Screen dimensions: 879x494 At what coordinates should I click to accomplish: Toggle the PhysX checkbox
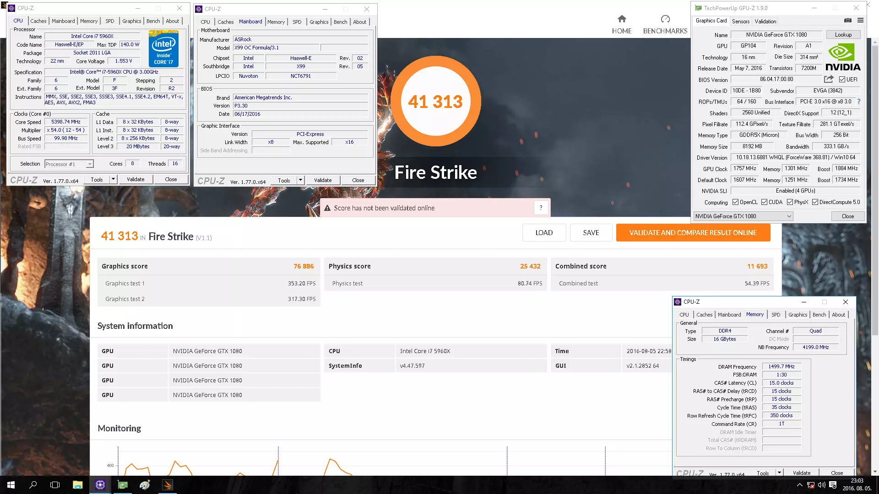click(x=790, y=202)
